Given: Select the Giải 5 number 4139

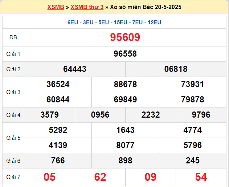Looking at the screenshot, I should [x=58, y=145].
